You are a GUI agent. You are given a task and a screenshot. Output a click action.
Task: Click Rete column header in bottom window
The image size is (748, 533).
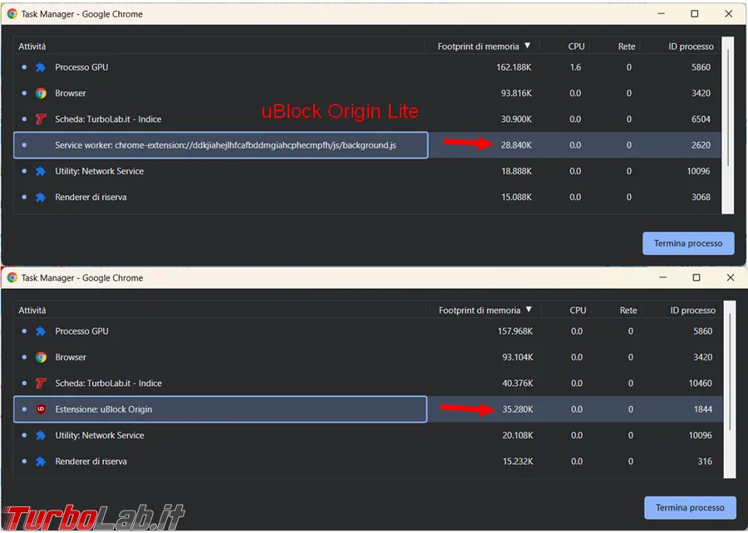tap(628, 310)
